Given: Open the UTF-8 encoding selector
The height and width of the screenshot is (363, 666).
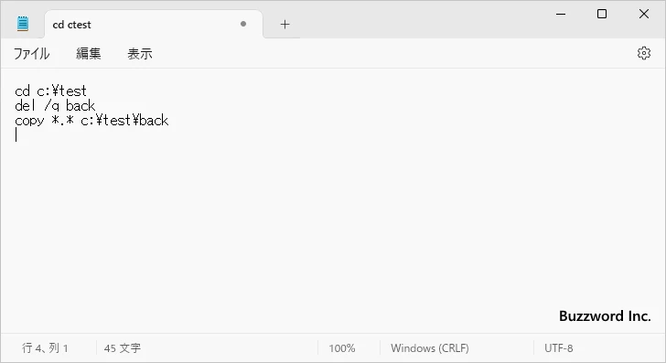Looking at the screenshot, I should 559,348.
